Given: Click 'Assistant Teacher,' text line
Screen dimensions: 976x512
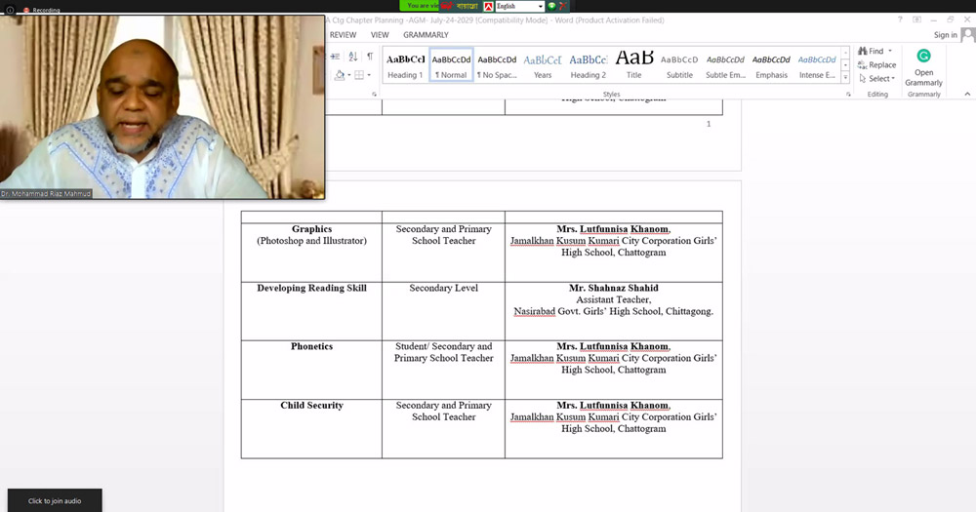Looking at the screenshot, I should [614, 299].
